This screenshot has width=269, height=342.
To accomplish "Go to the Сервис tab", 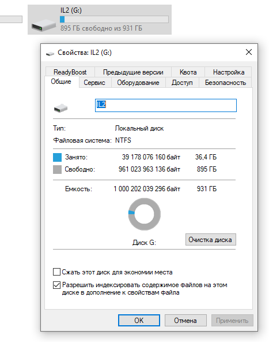I will [x=94, y=83].
